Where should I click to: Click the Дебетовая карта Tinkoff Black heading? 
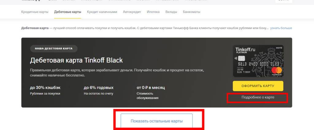[x=76, y=60]
